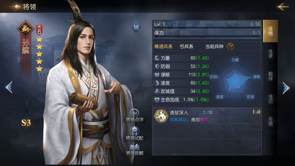The width and height of the screenshot is (295, 166).
Task: Tap the 统 6 command cost badge
Action: 39,30
